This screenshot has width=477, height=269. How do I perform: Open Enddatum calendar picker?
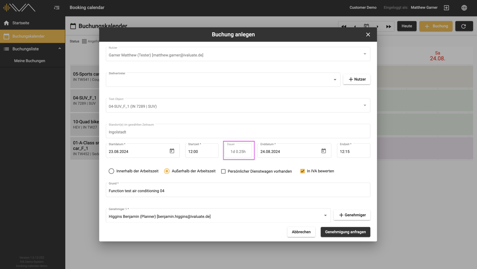[323, 151]
